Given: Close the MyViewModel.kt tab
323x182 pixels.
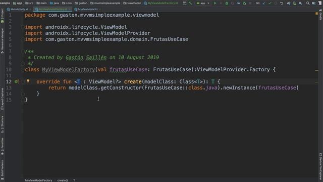Looking at the screenshot, I should click(x=100, y=9).
